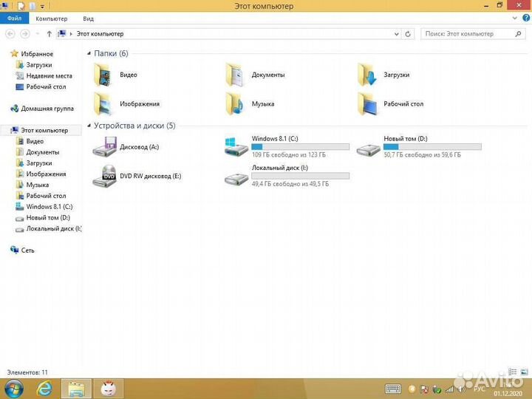Click Недавние места under Избранное
The height and width of the screenshot is (399, 532).
pos(49,75)
